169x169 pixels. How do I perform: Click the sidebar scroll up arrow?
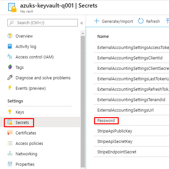pos(83,33)
